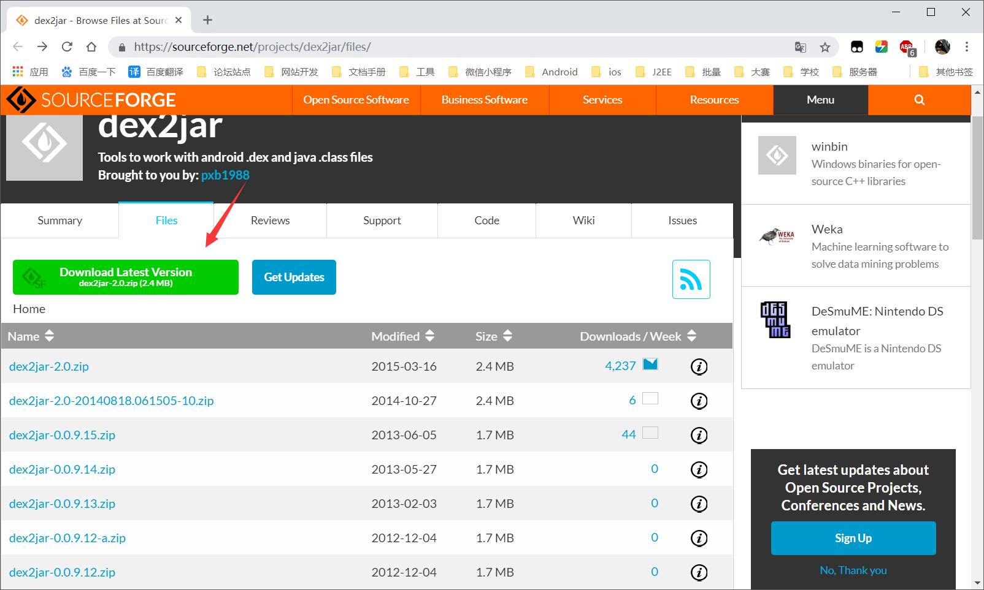Click the Sign Up button

point(853,538)
